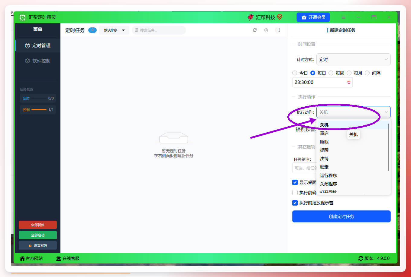Pick the 间隔 radio option
The image size is (411, 277).
pyautogui.click(x=367, y=73)
